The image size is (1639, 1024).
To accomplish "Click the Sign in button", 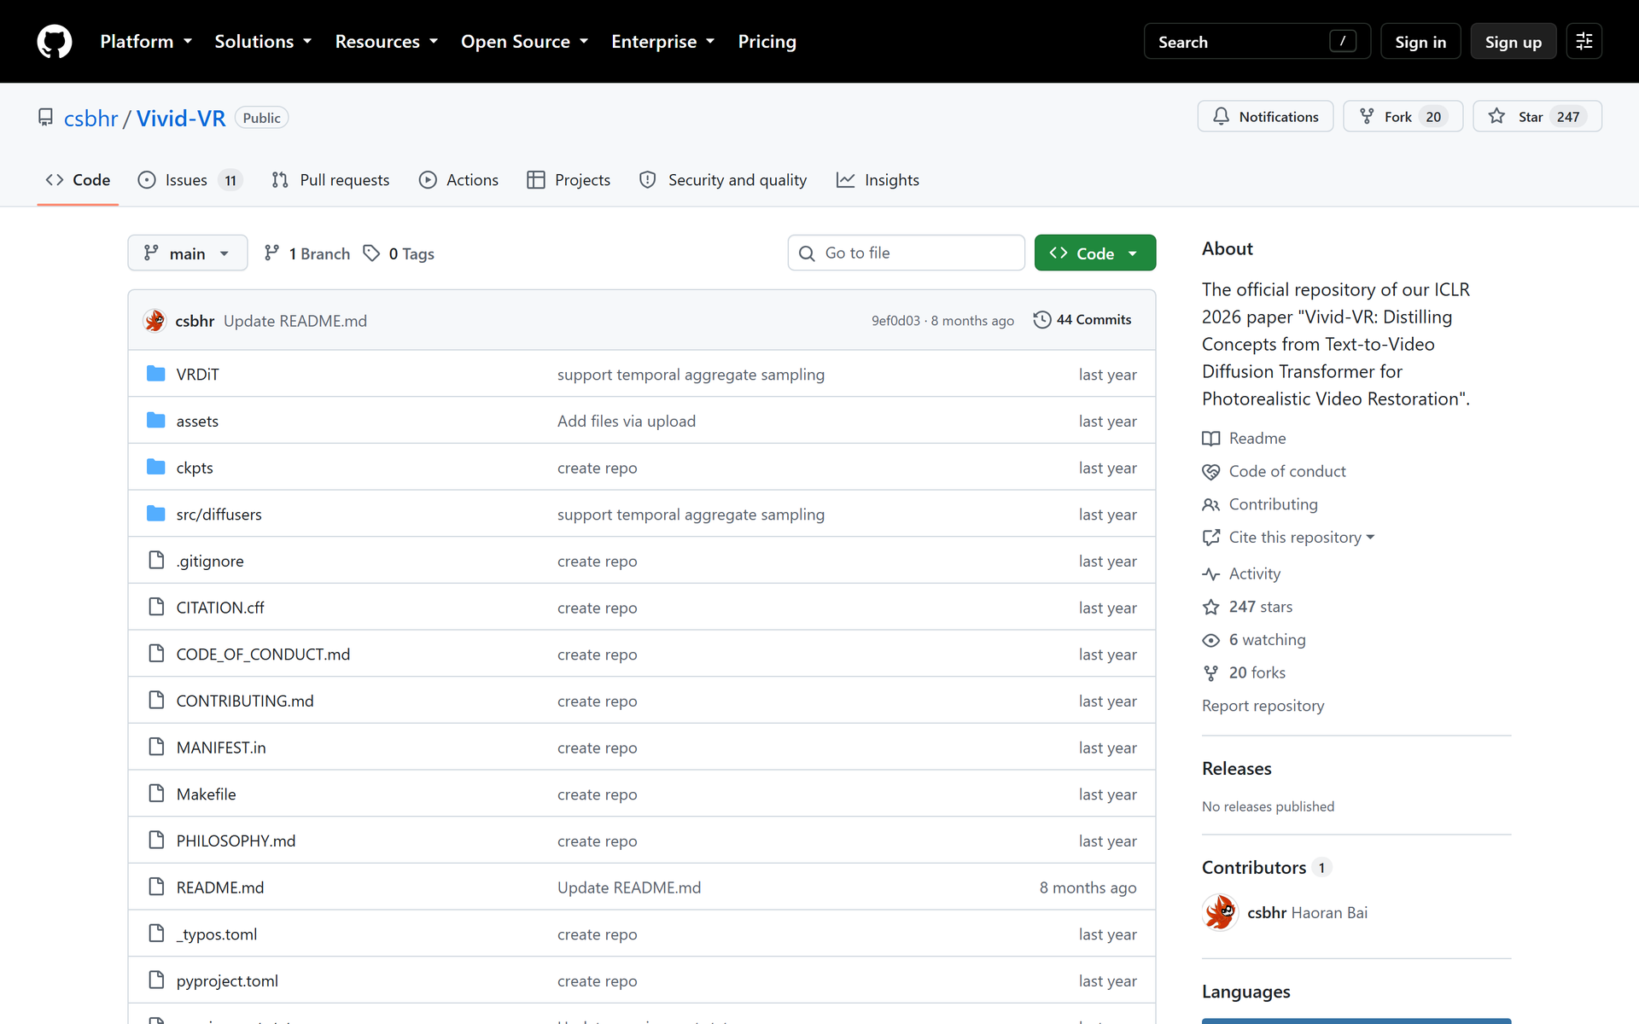I will tap(1420, 41).
